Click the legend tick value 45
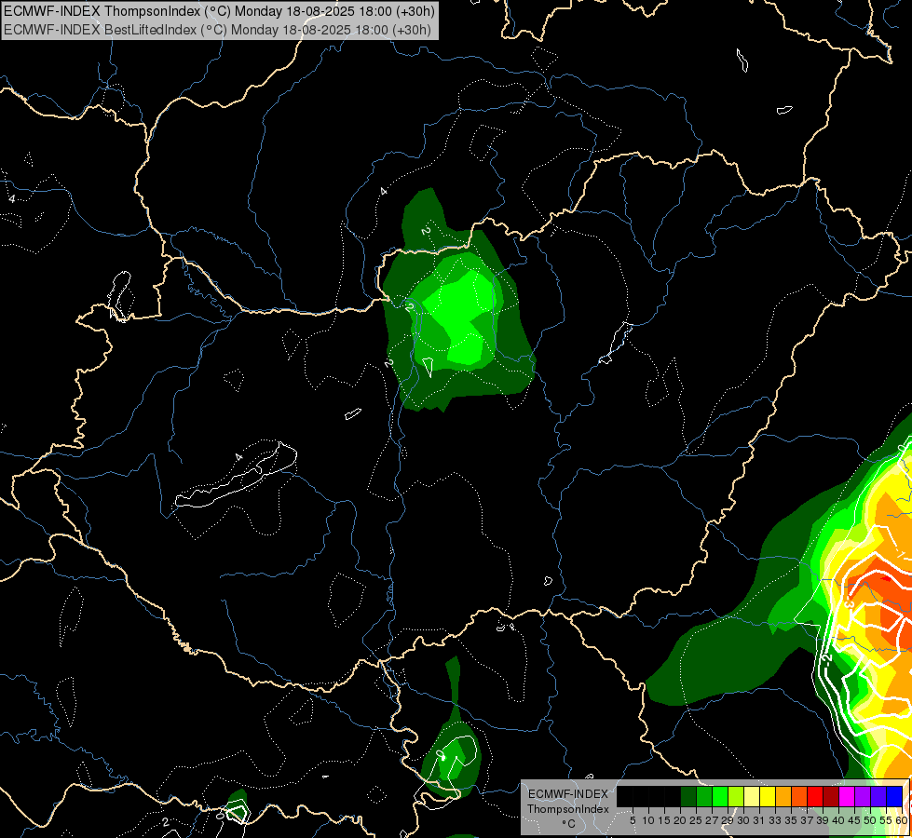The image size is (912, 838). 854,820
